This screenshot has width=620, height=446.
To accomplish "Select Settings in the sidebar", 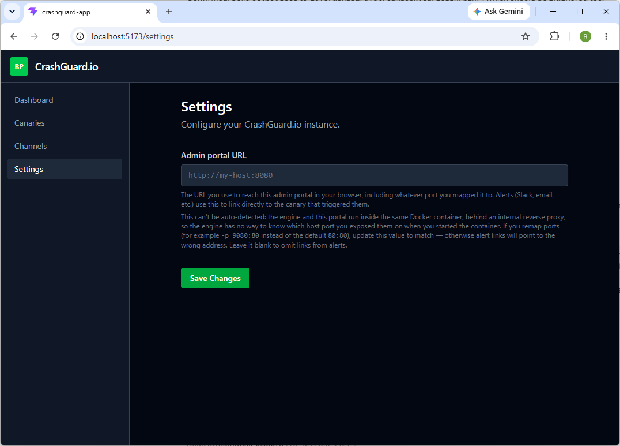I will [x=65, y=169].
